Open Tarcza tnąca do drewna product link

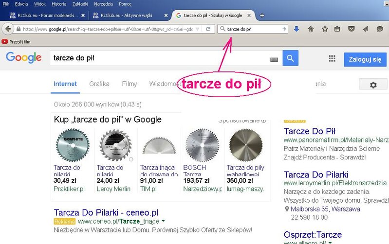[159, 170]
